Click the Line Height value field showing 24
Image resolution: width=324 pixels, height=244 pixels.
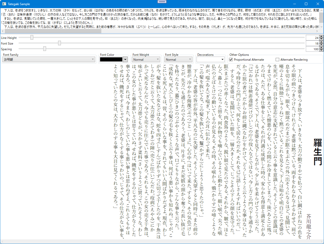(312, 38)
